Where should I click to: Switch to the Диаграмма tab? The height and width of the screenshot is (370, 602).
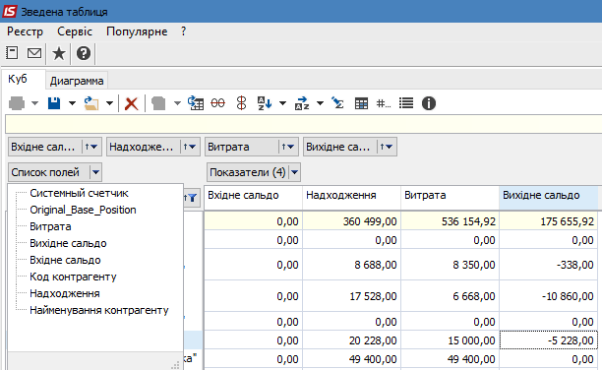(x=77, y=81)
